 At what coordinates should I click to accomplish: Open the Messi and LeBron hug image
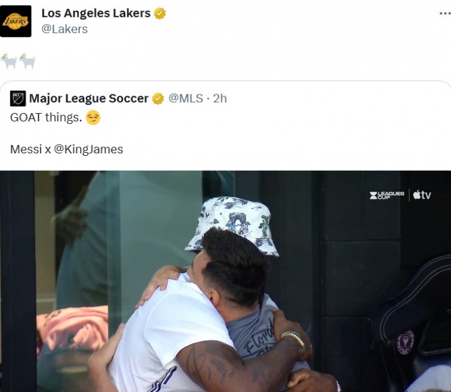[x=226, y=281]
